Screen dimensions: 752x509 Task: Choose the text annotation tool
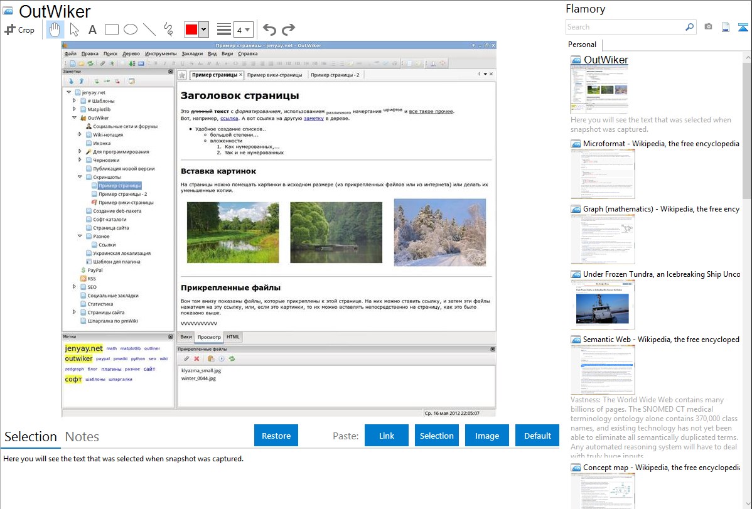click(92, 29)
